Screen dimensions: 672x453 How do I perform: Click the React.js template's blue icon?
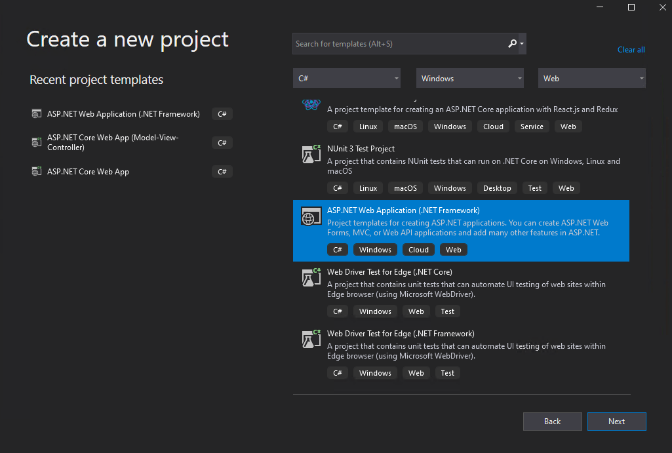tap(311, 104)
